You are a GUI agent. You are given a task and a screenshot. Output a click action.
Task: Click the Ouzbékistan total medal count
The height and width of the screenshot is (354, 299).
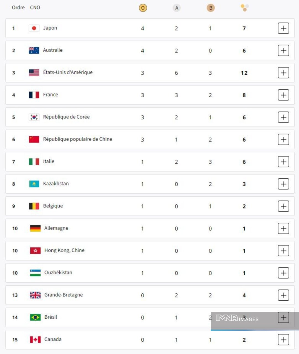click(244, 273)
